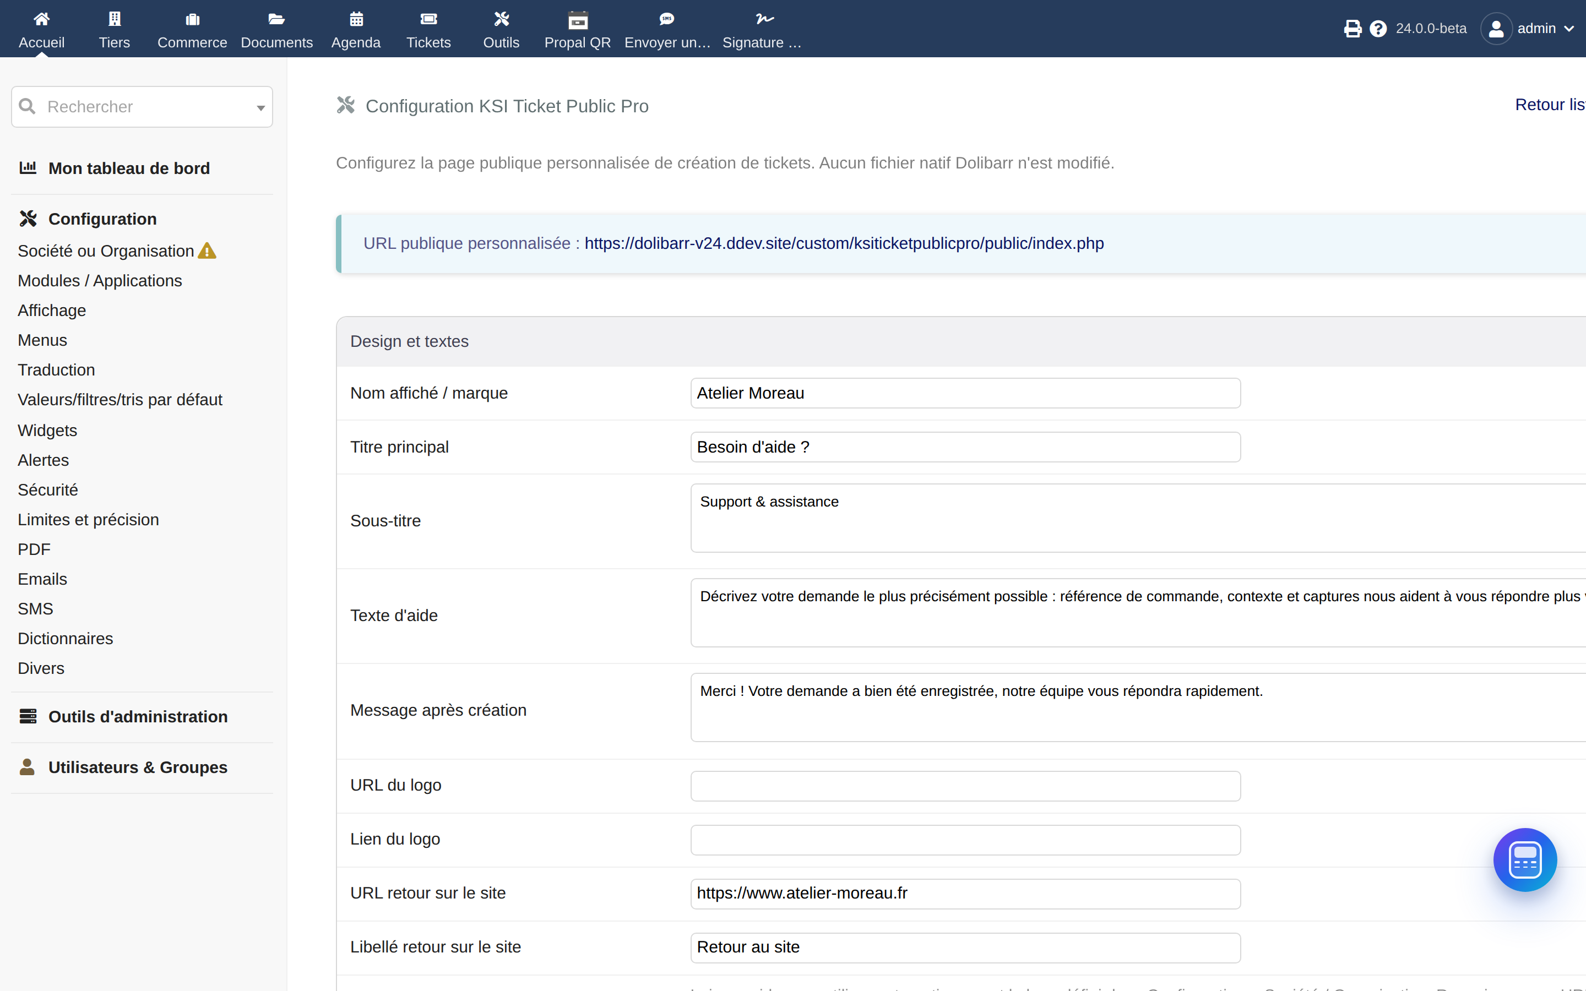Click the wrench icon beside page title
Image resolution: width=1586 pixels, height=991 pixels.
pos(345,105)
